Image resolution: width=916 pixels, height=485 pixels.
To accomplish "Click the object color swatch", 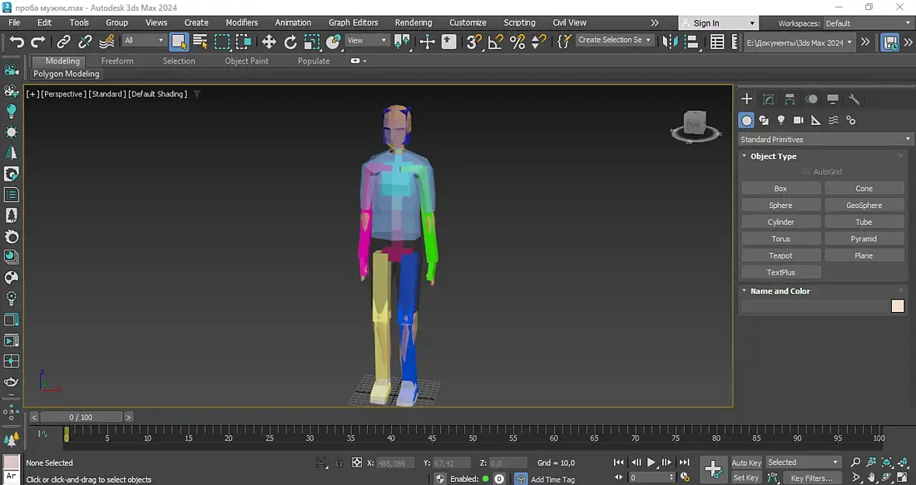I will click(x=897, y=307).
